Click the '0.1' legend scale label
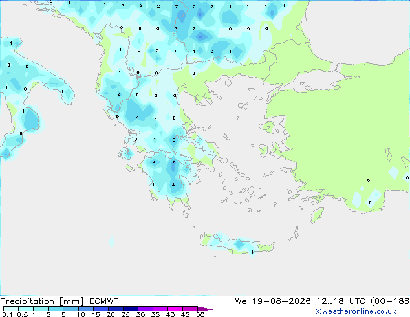The image size is (410, 317). [7, 314]
